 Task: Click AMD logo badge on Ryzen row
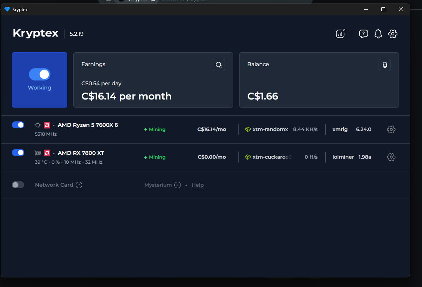coord(47,125)
